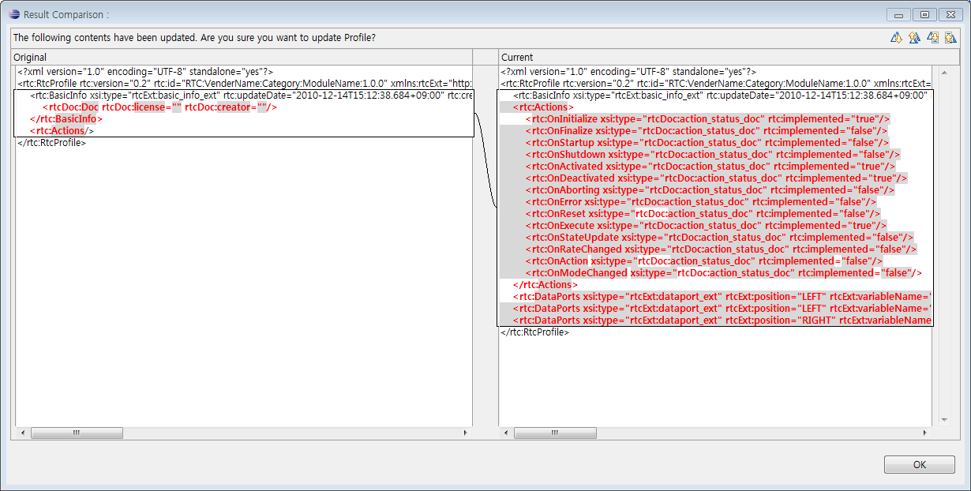Viewport: 971px width, 491px height.
Task: Click the Original pane's horizontal scrollbar thumb
Action: click(x=77, y=433)
